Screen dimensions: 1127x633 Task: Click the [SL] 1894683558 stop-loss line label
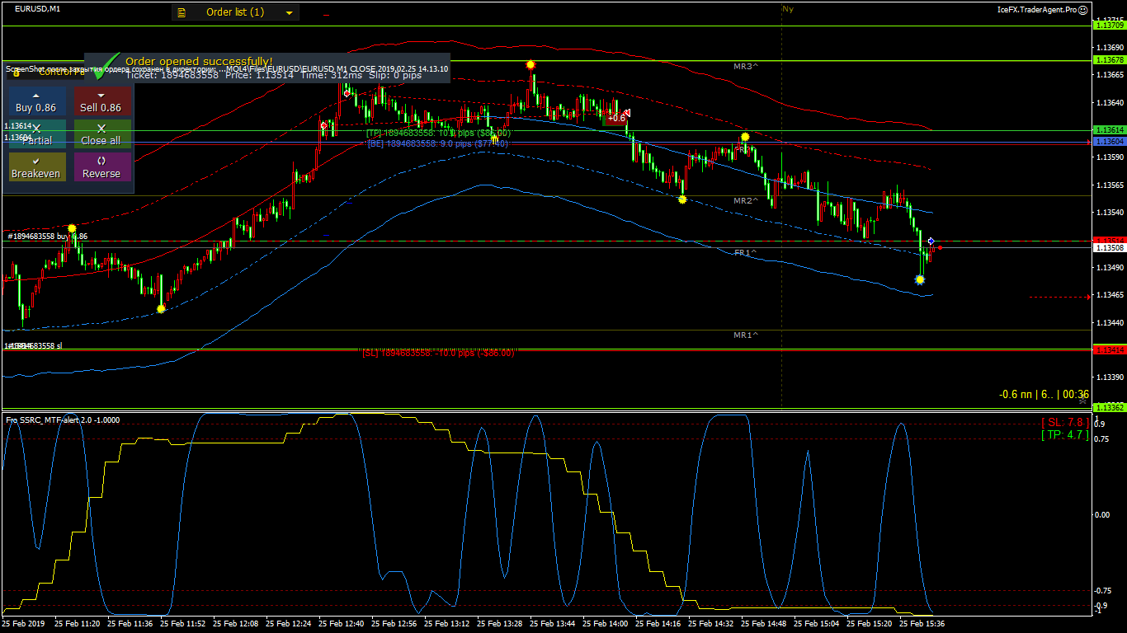[438, 353]
